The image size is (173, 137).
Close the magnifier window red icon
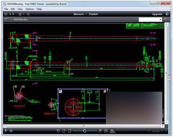tap(105, 91)
